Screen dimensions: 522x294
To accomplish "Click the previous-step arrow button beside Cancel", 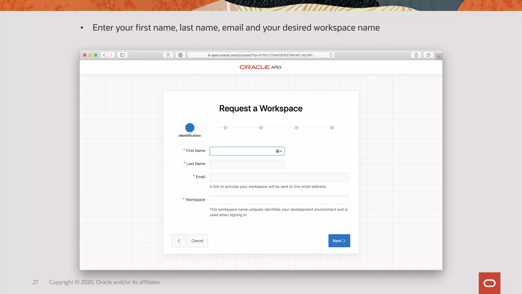I will point(179,241).
